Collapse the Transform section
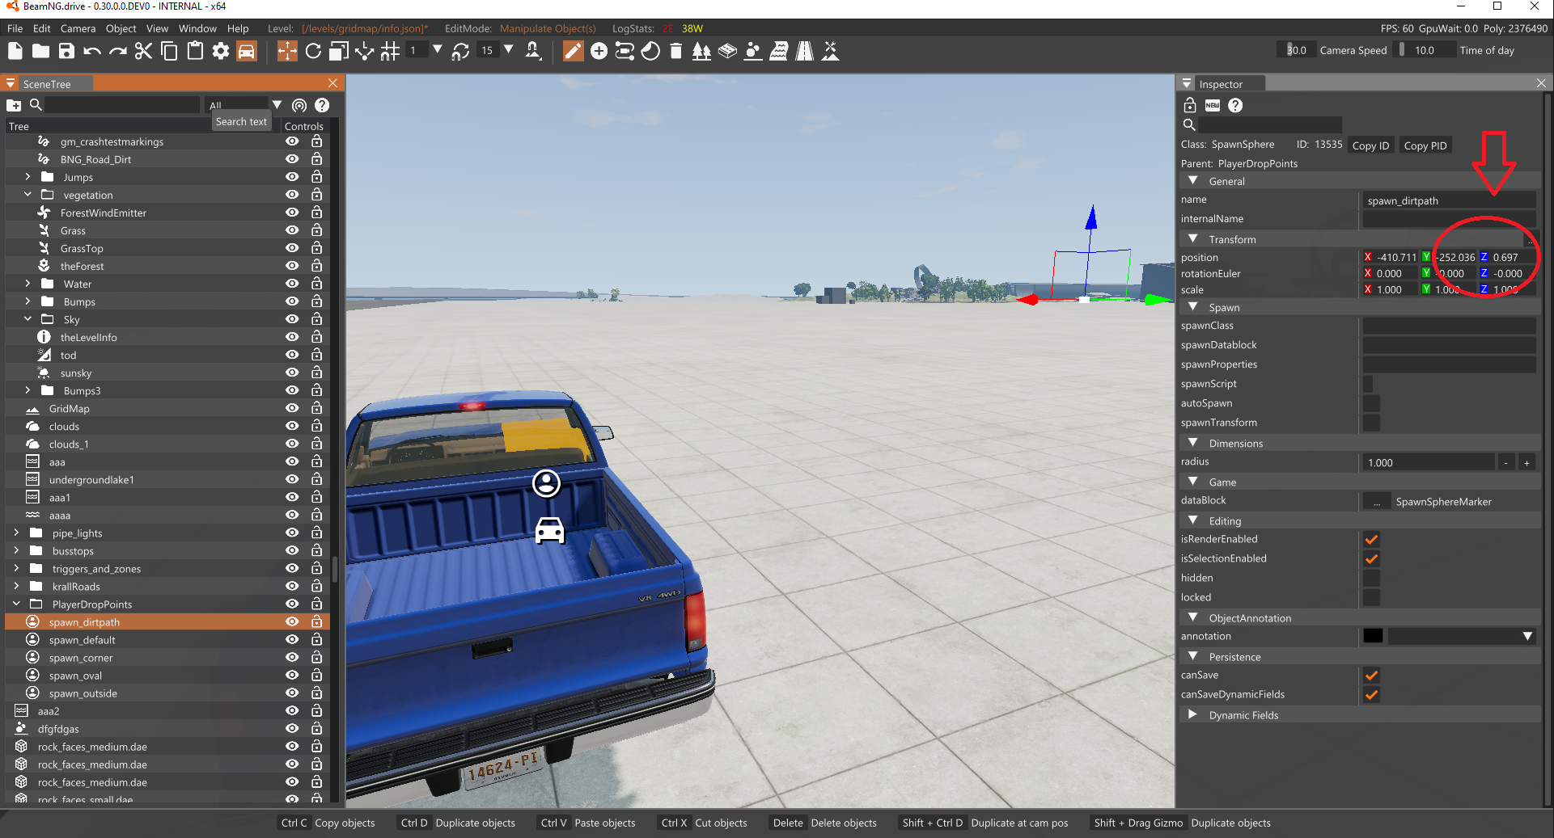1554x838 pixels. pos(1192,238)
